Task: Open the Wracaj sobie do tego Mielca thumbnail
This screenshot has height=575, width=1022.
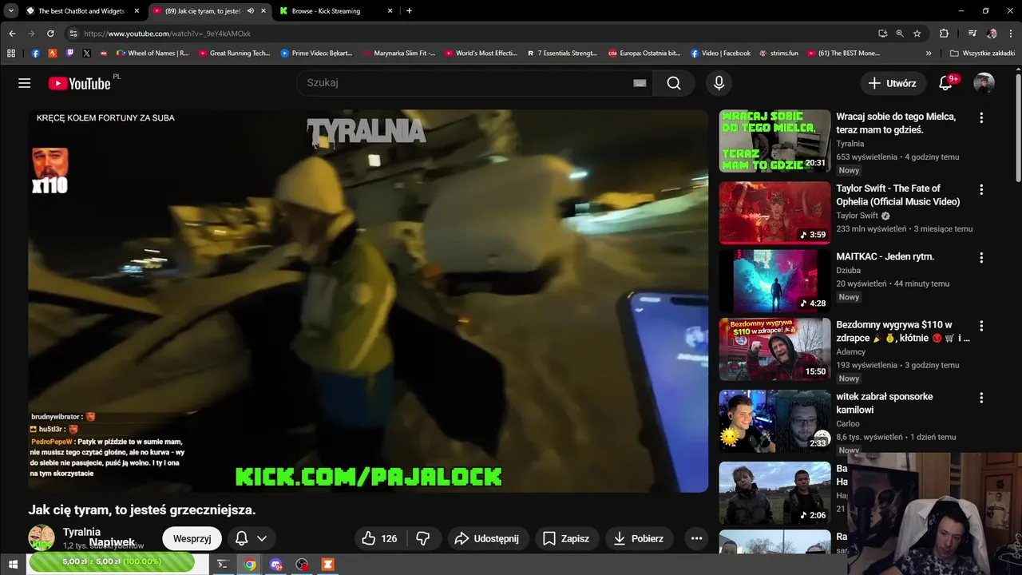Action: click(774, 141)
